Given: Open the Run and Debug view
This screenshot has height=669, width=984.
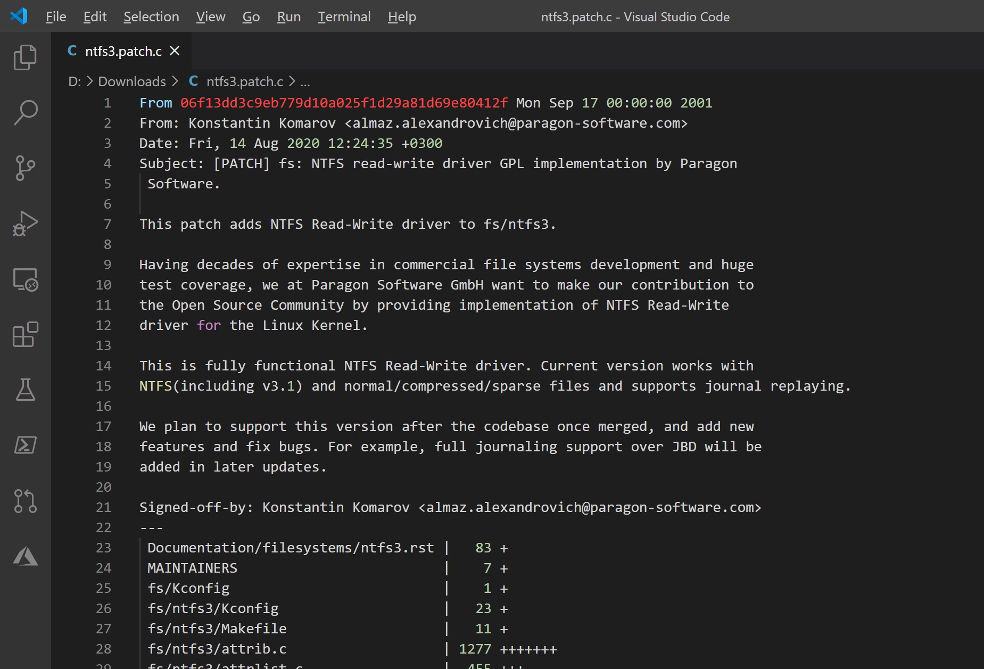Looking at the screenshot, I should pos(25,224).
